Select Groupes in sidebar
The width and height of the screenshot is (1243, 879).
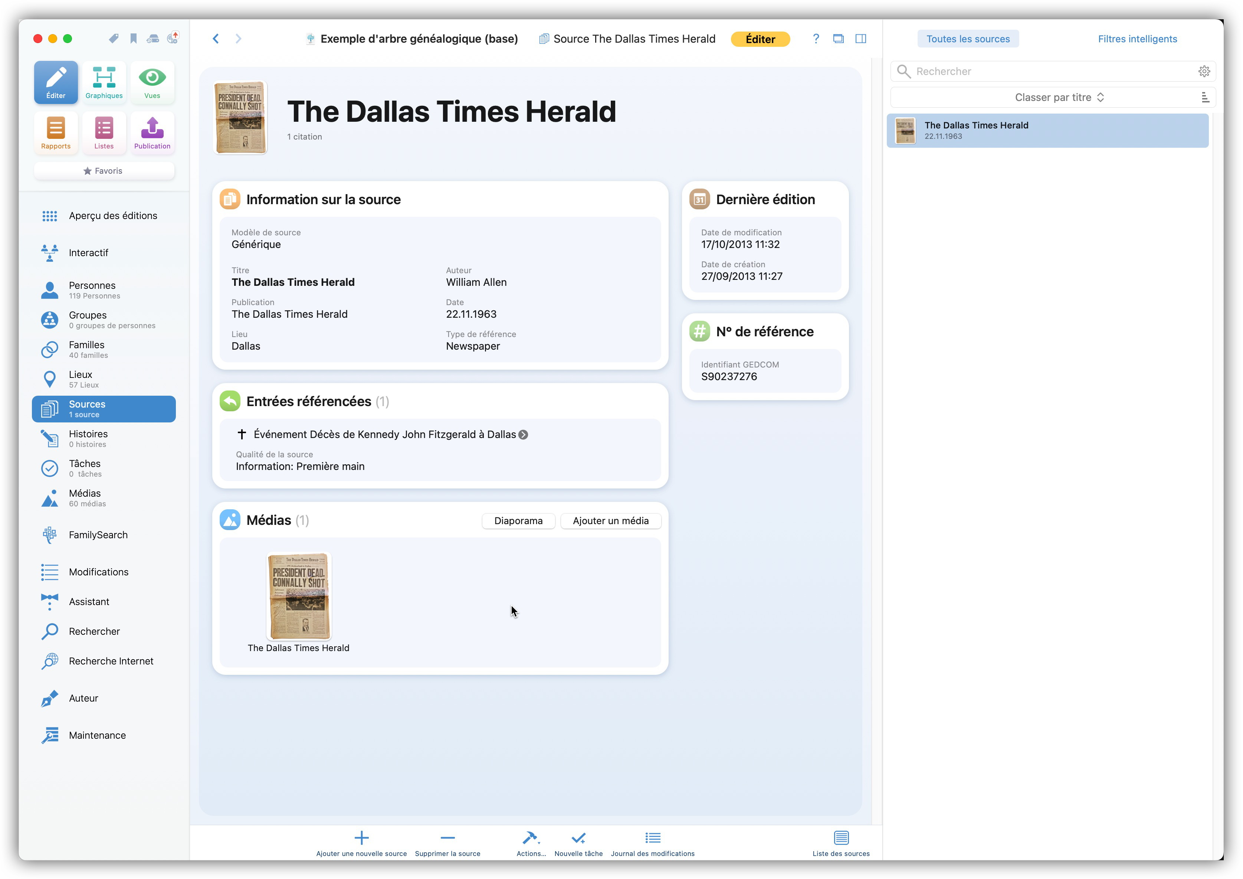(104, 320)
